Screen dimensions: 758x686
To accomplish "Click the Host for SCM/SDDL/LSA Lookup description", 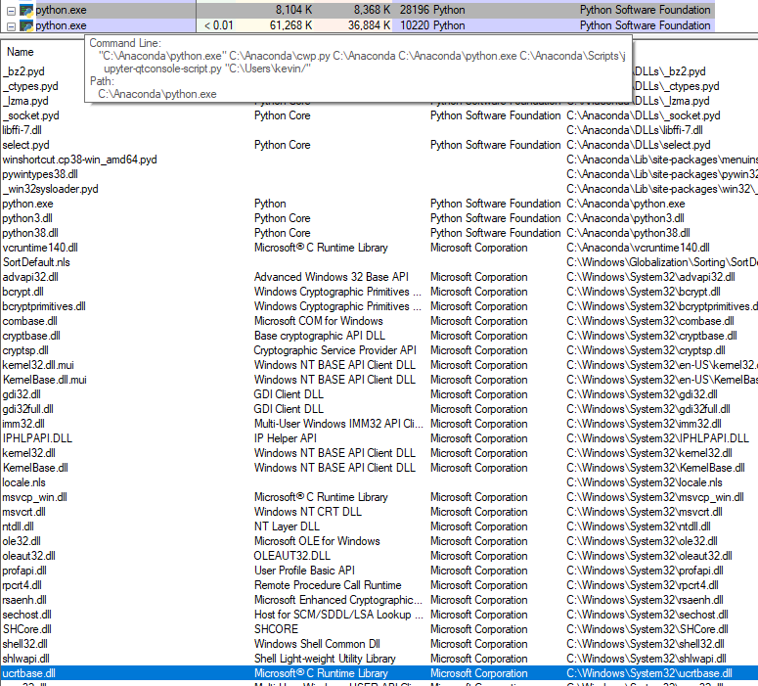I will point(338,615).
